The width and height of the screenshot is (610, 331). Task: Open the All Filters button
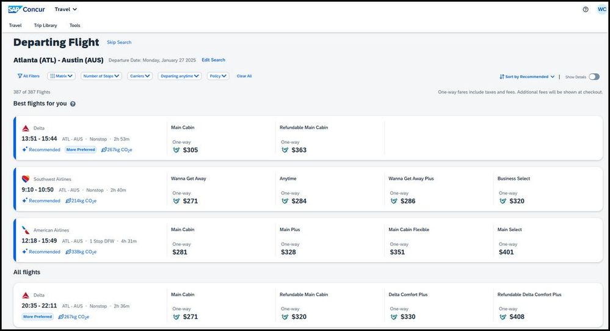(x=29, y=76)
